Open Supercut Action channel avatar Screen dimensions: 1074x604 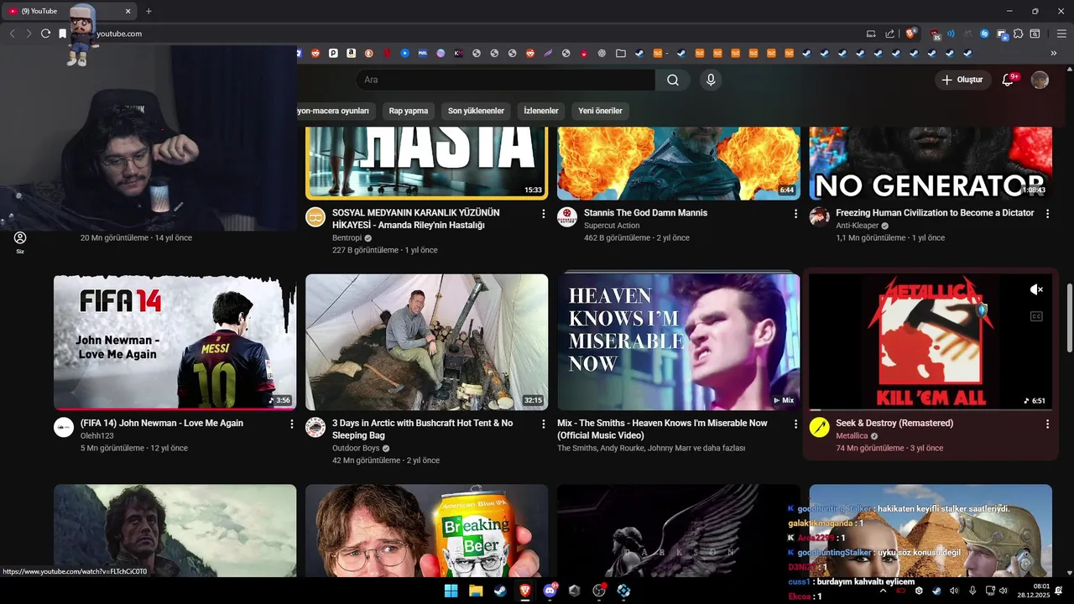coord(567,216)
